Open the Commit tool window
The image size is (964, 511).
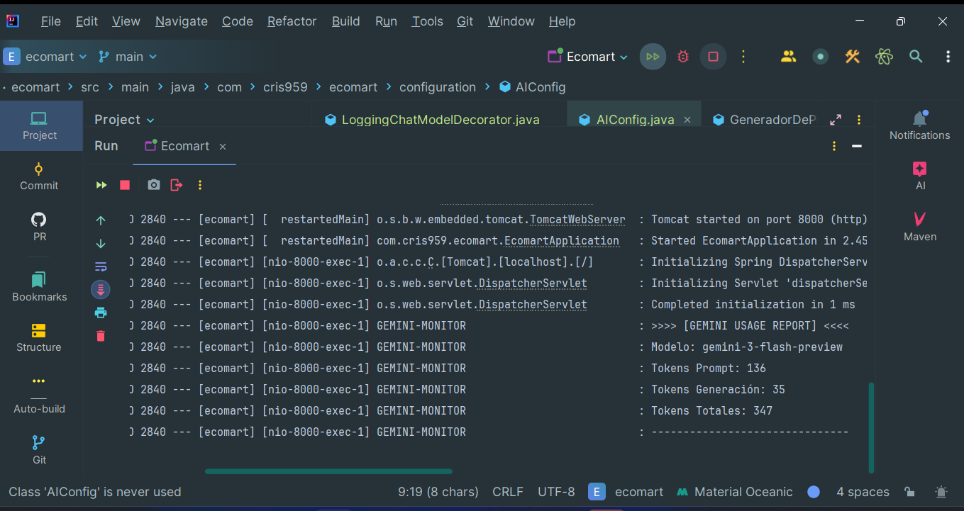pos(39,176)
